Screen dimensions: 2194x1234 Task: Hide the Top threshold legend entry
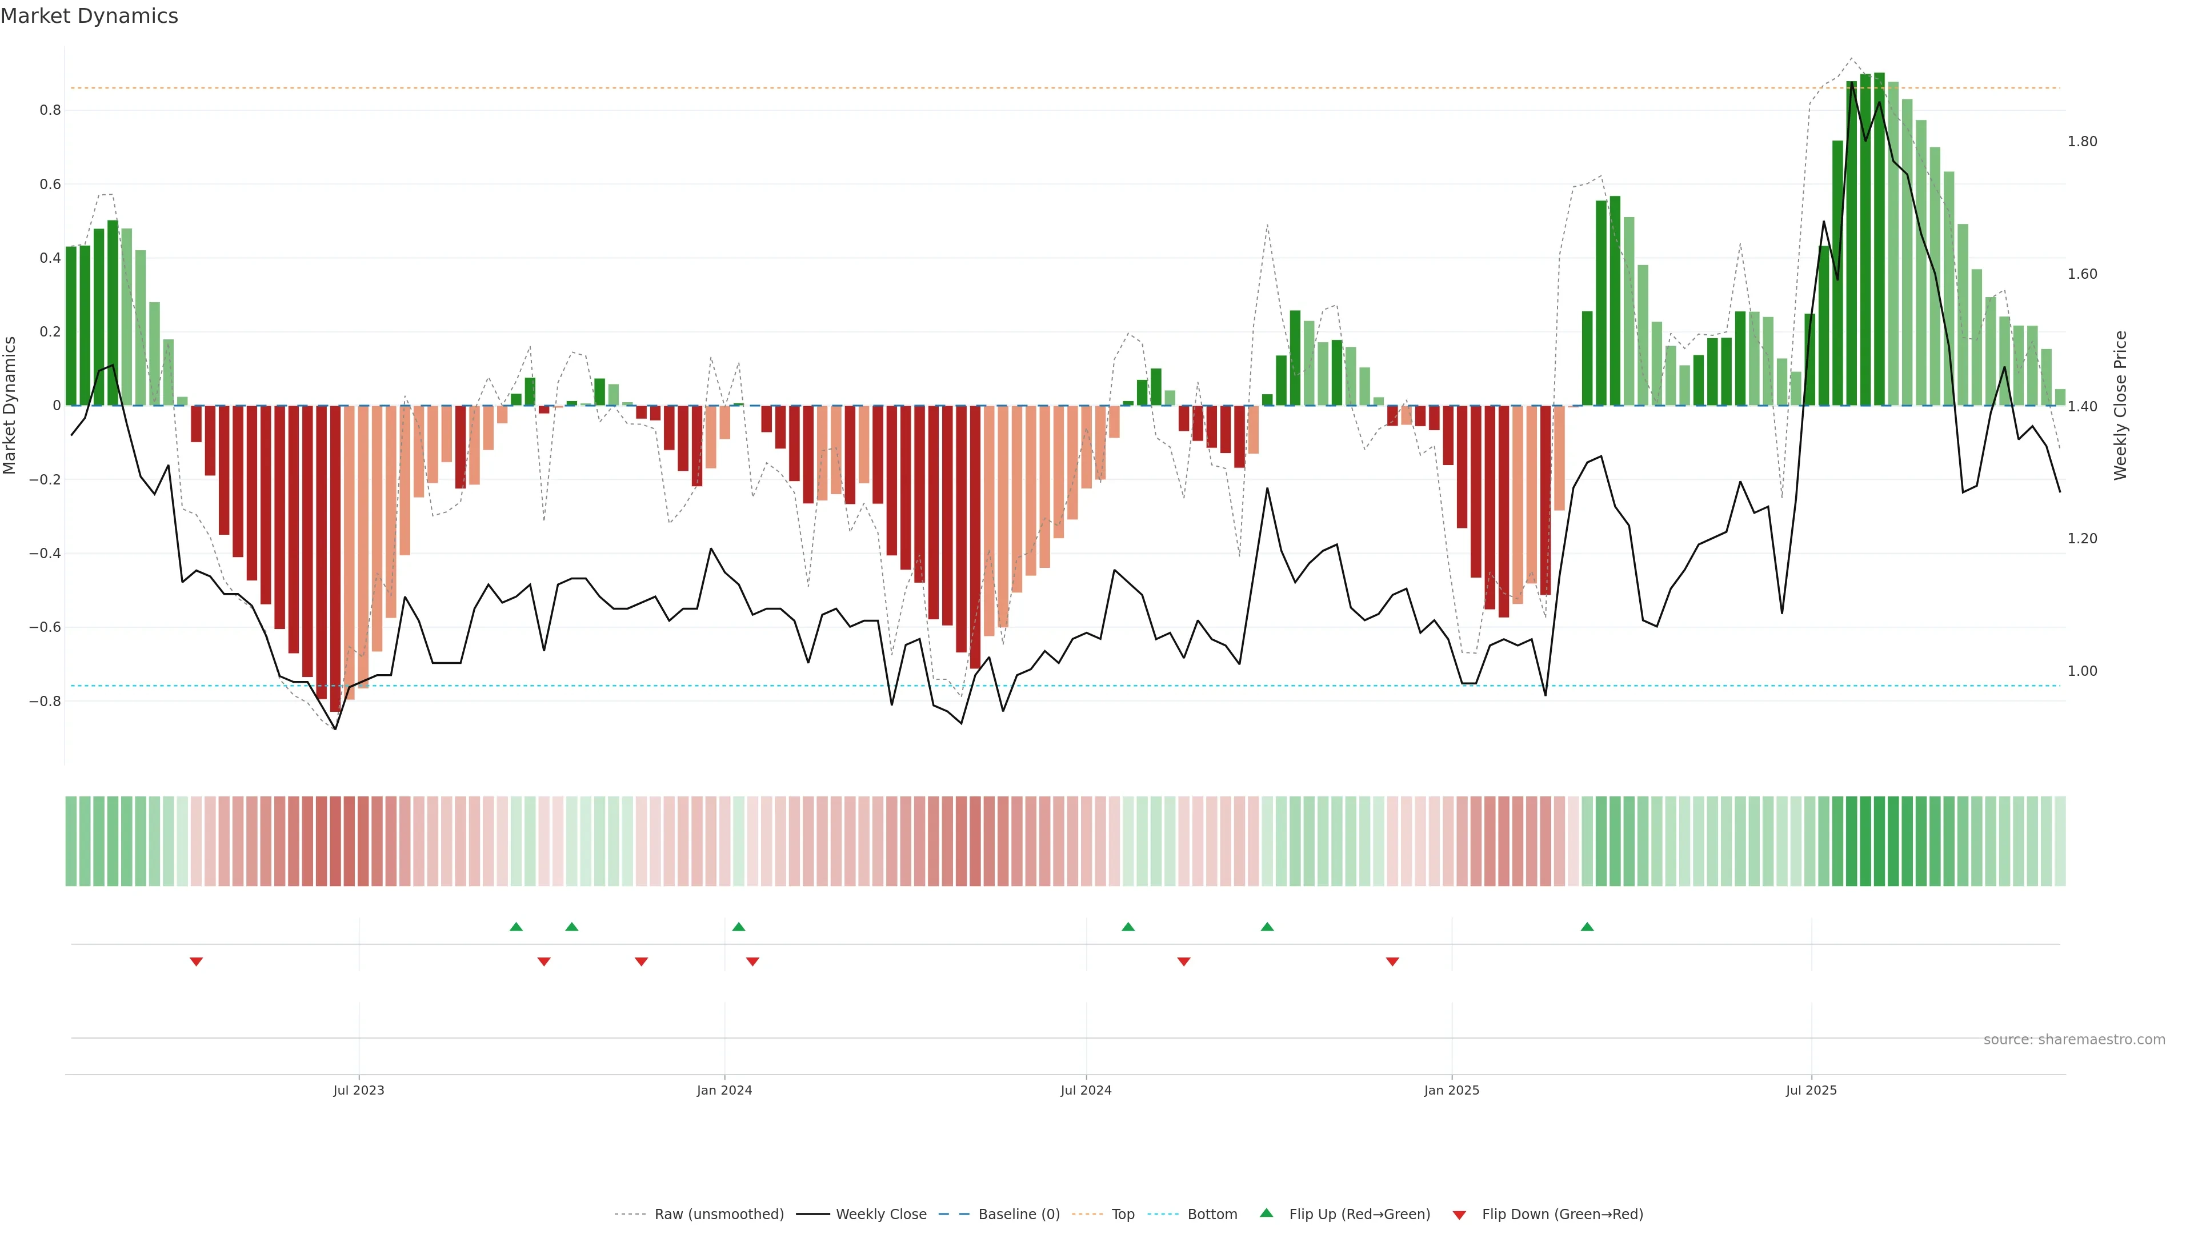coord(1123,1213)
